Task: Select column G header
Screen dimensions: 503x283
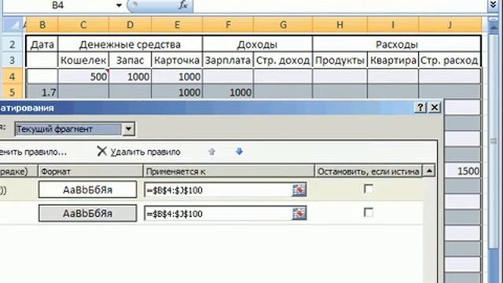Action: point(283,24)
